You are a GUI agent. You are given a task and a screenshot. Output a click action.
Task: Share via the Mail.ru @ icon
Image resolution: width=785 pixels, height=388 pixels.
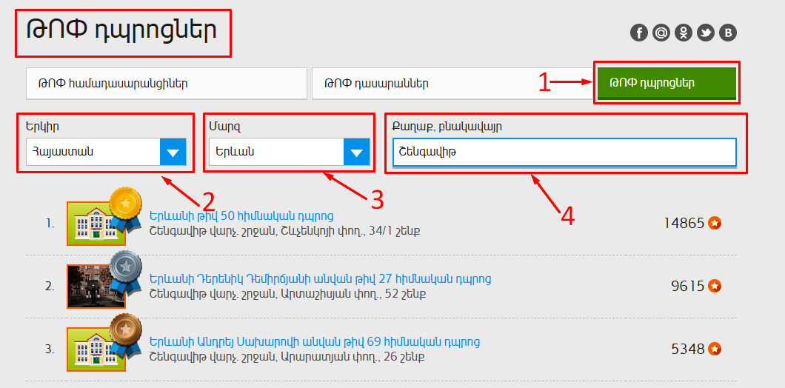[661, 33]
